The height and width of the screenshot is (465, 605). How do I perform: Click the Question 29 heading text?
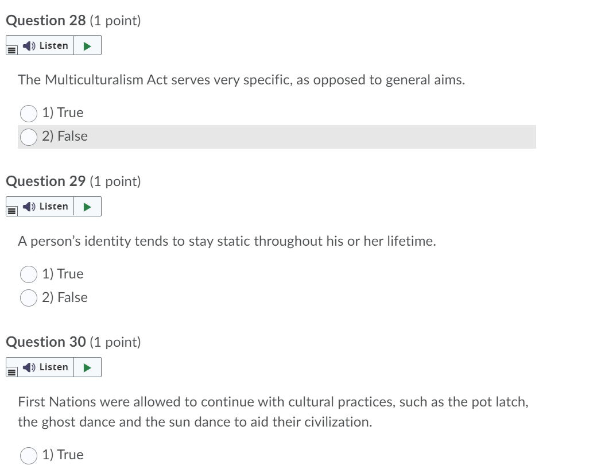pos(43,181)
